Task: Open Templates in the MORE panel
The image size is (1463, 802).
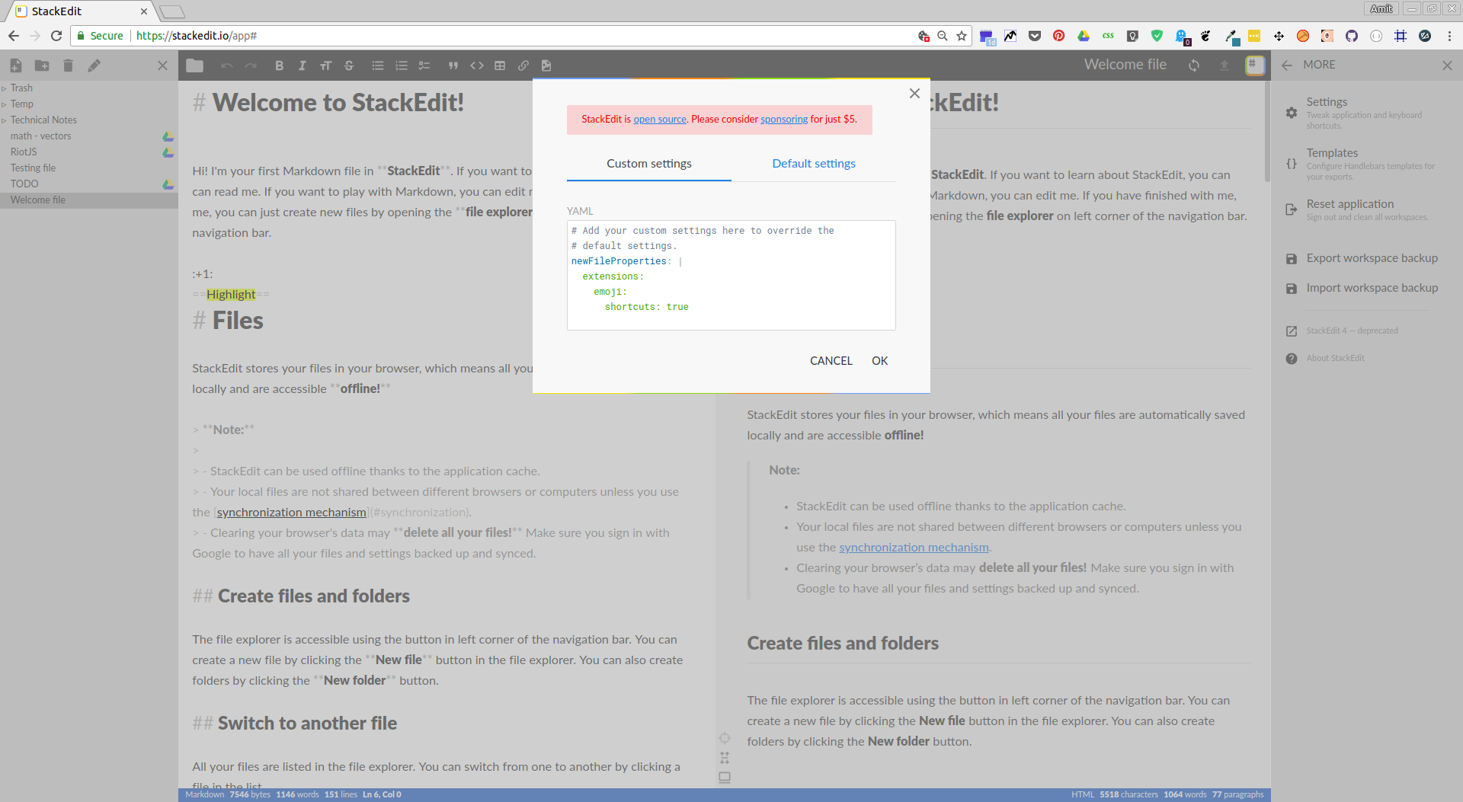Action: 1364,164
